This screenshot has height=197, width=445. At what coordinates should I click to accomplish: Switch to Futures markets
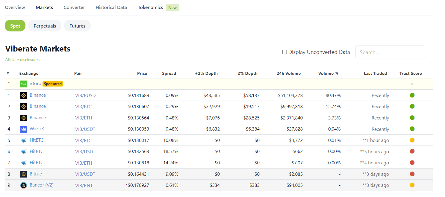tap(77, 26)
